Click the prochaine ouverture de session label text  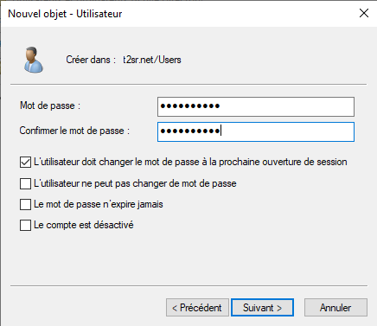283,162
